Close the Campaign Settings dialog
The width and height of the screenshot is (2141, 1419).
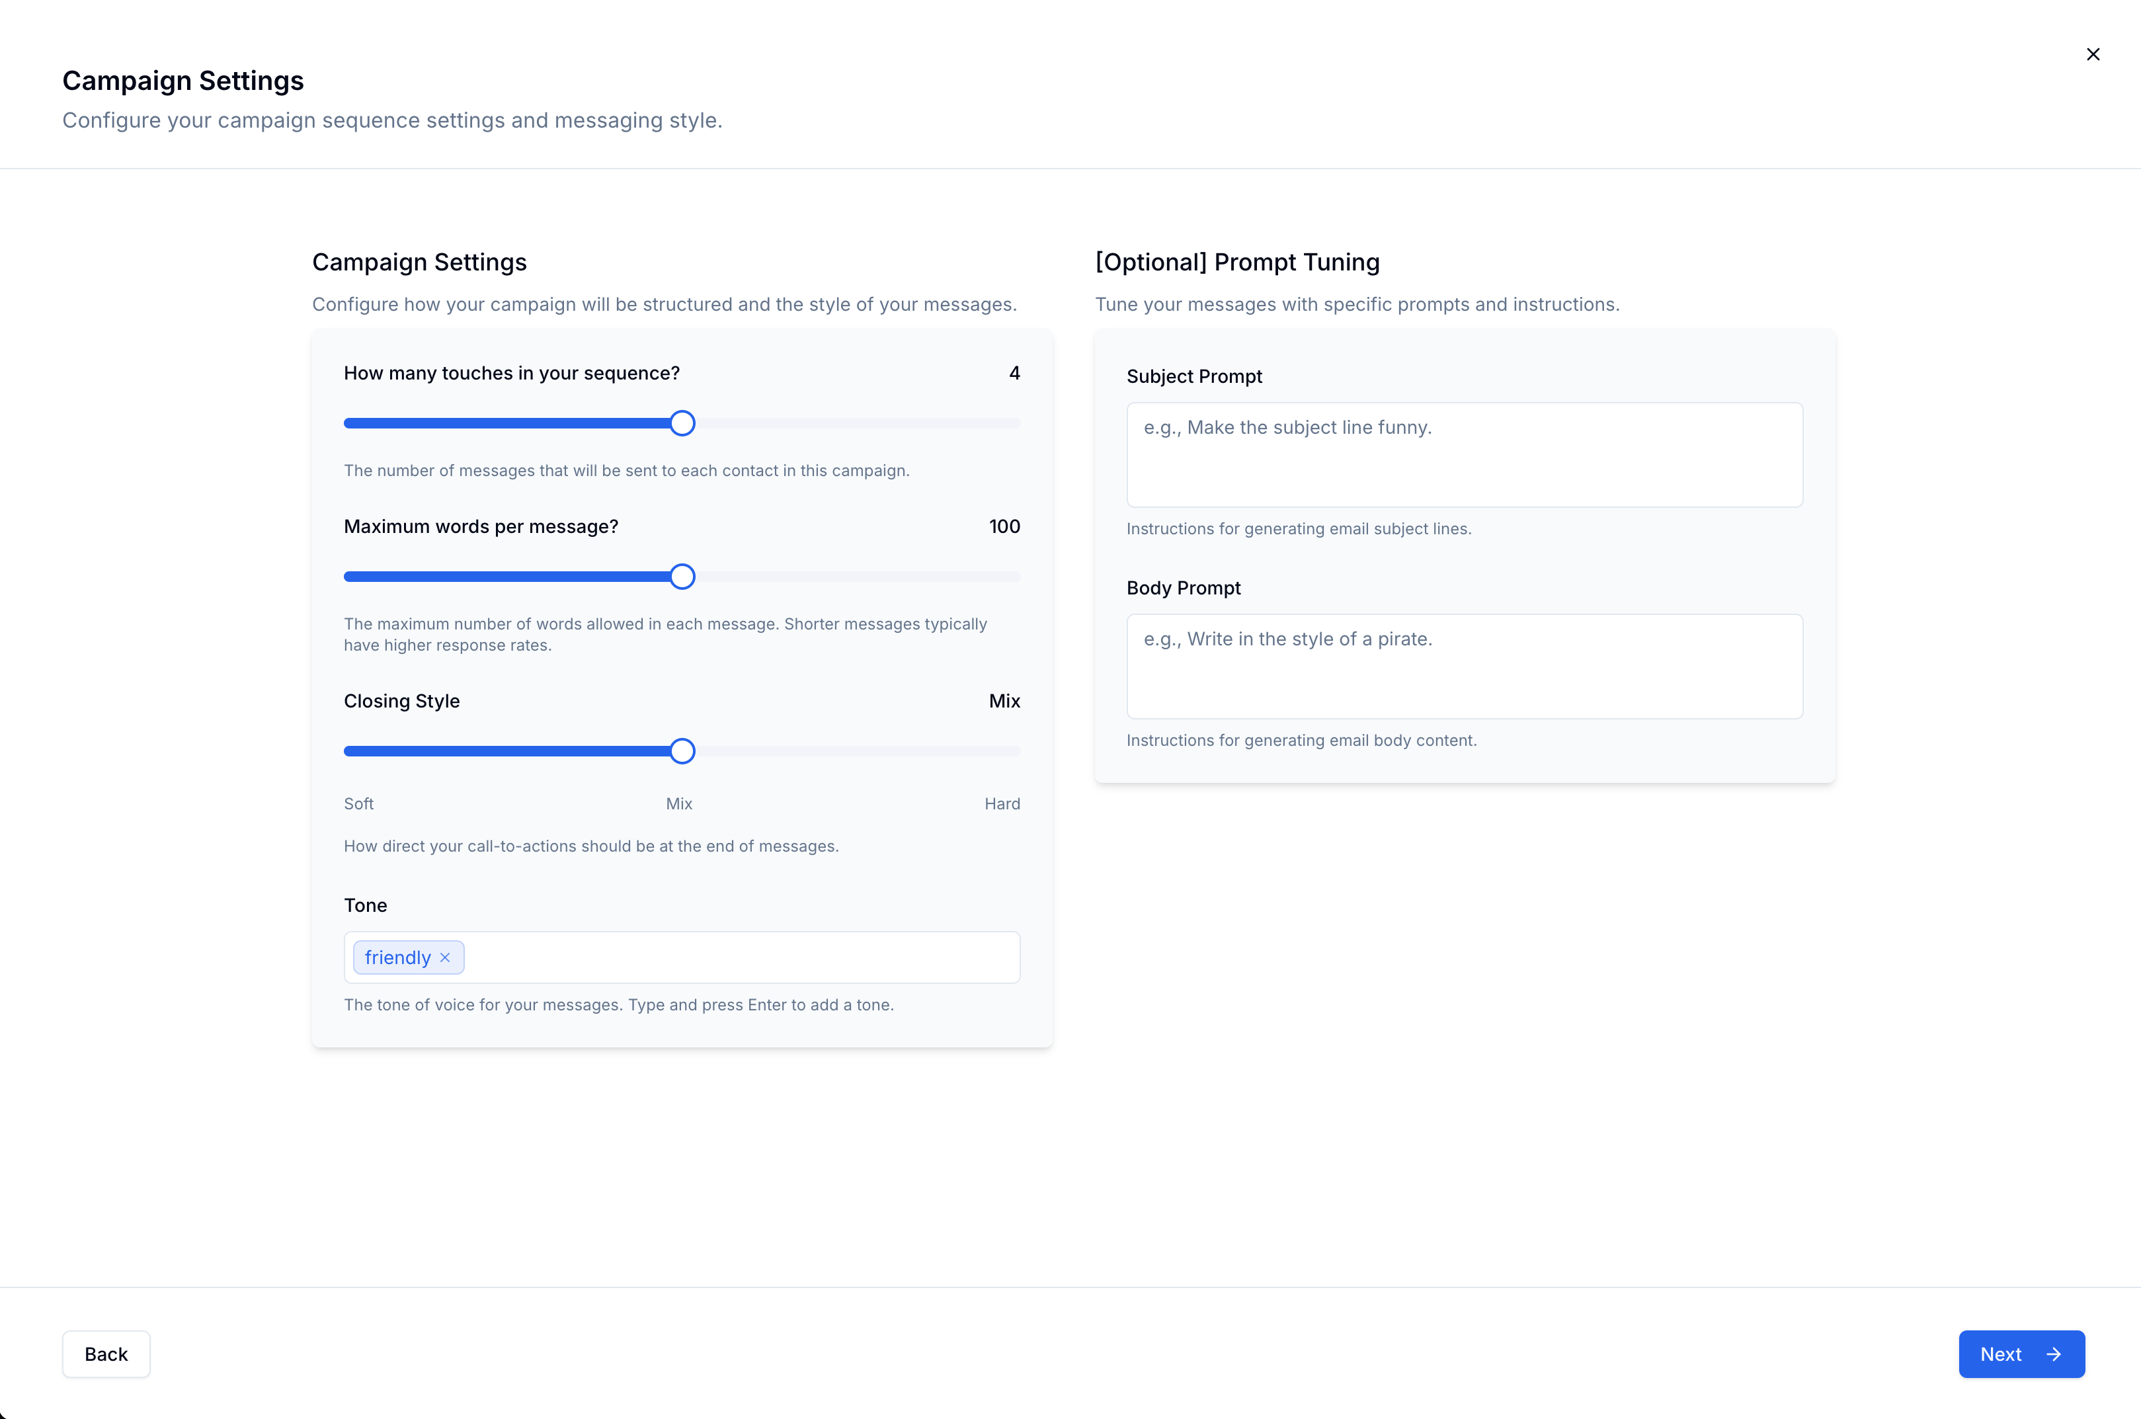[2092, 54]
